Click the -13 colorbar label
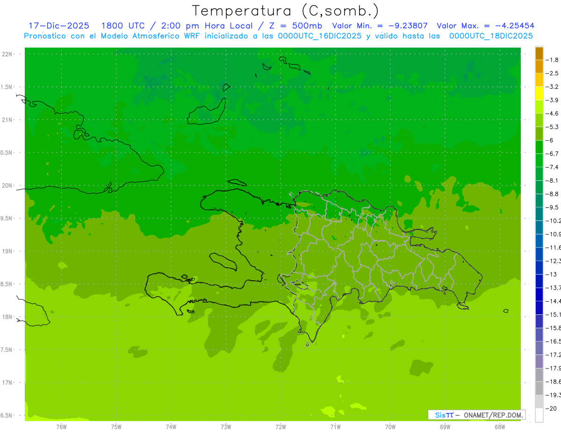Viewport: 561px width, 433px height. pyautogui.click(x=551, y=274)
